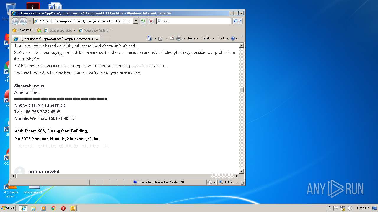Image resolution: width=378 pixels, height=212 pixels.
Task: Go back using the IE Back arrow
Action: tap(15, 21)
